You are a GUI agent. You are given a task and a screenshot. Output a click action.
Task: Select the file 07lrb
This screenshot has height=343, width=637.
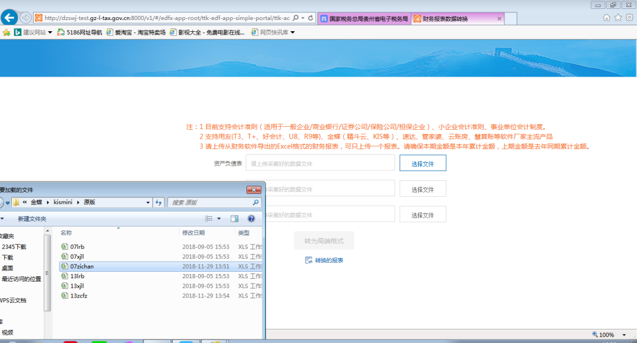77,247
